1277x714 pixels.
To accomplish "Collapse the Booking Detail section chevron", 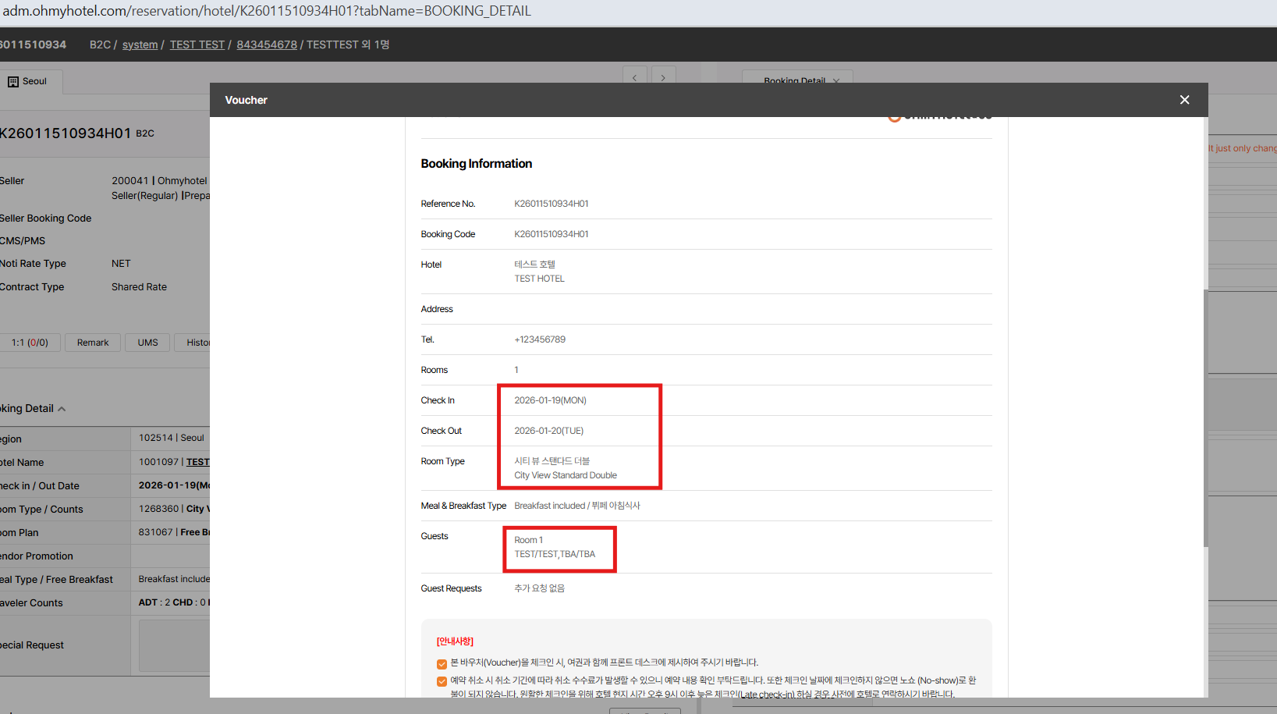I will 62,409.
